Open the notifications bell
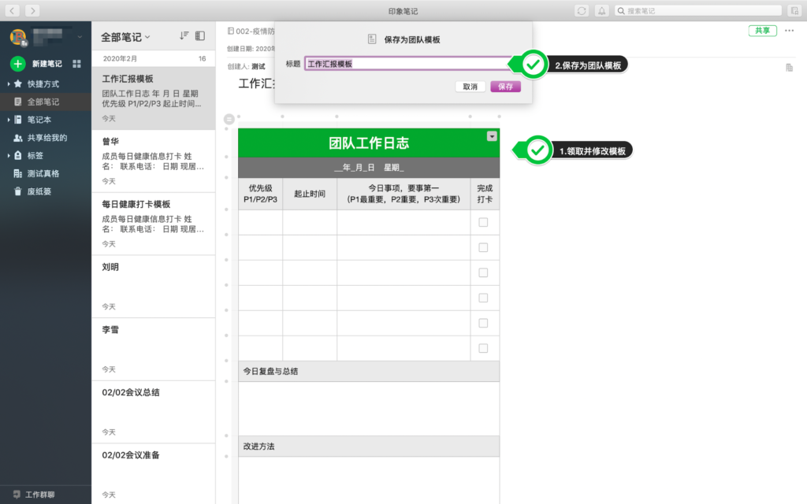This screenshot has height=504, width=807. coord(602,10)
